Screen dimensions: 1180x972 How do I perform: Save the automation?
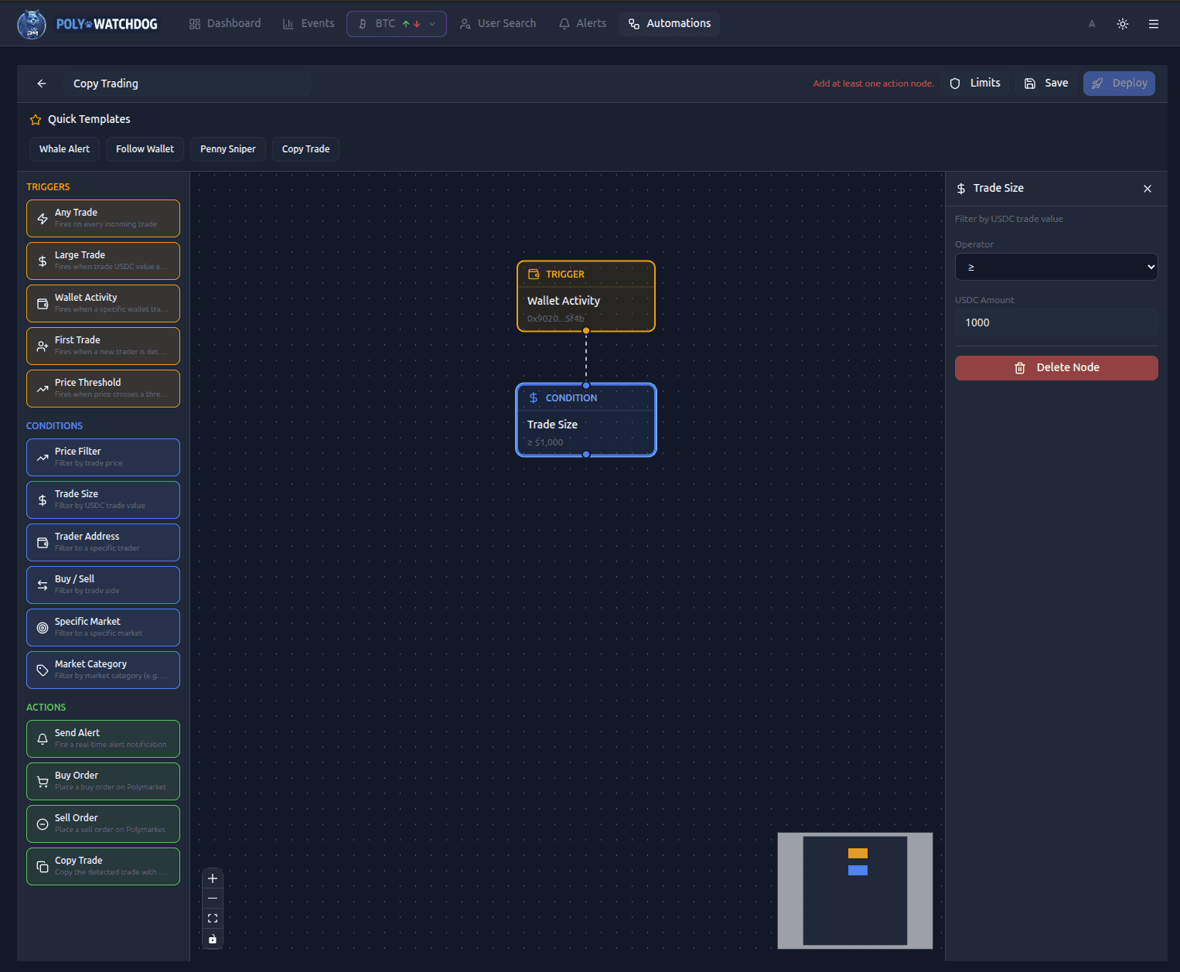click(1046, 84)
